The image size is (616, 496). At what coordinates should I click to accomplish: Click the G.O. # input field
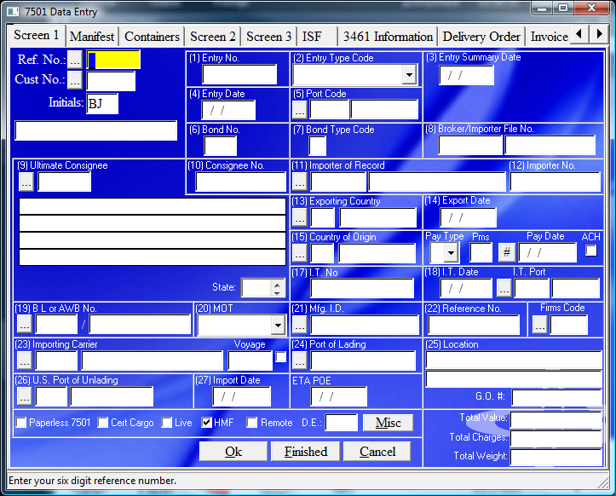pyautogui.click(x=556, y=397)
